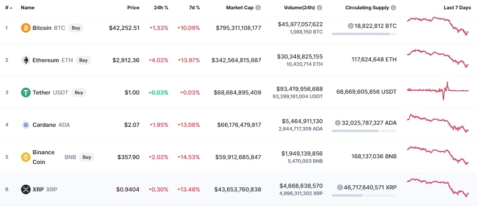The width and height of the screenshot is (477, 208).
Task: Click Binance Coin price $357.90
Action: tap(128, 157)
